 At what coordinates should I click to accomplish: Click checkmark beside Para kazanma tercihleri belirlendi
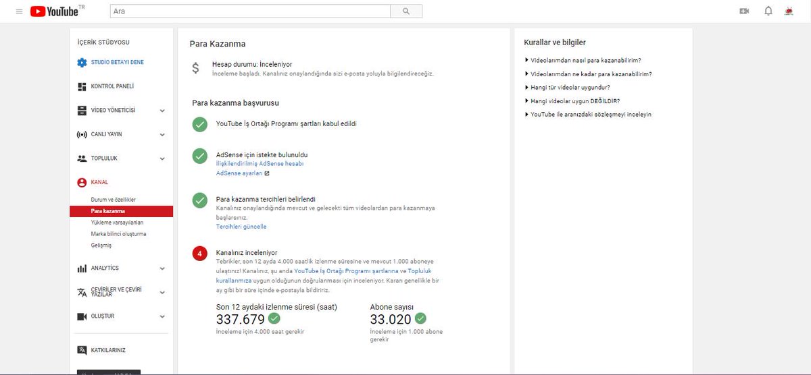(x=199, y=200)
